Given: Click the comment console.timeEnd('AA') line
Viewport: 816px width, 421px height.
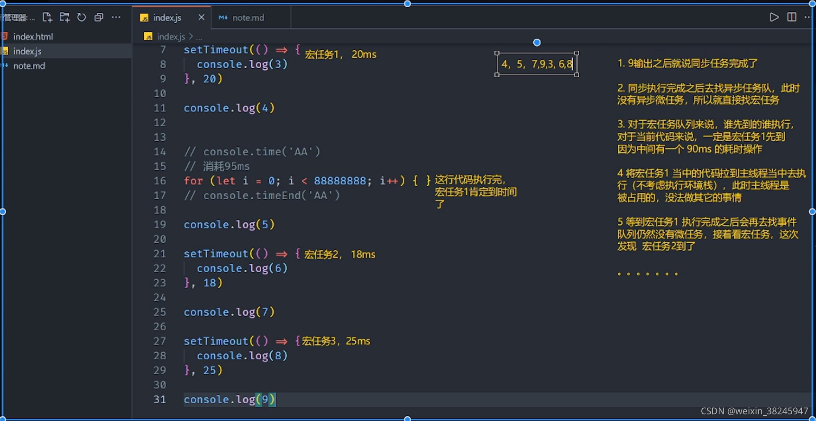Looking at the screenshot, I should click(262, 195).
